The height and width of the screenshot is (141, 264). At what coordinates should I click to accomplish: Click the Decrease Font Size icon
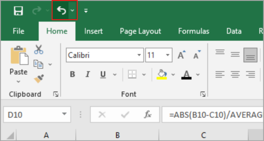pyautogui.click(x=197, y=54)
